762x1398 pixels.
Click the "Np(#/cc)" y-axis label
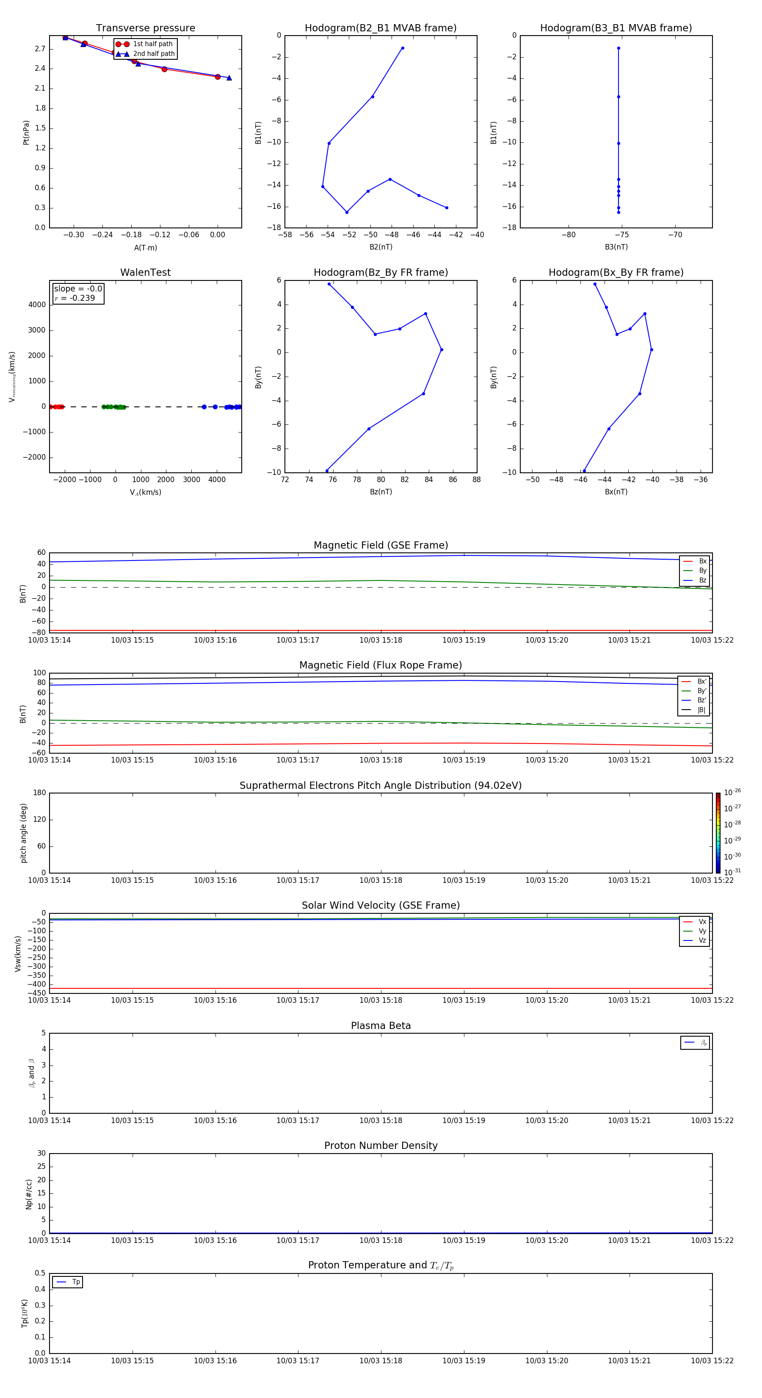click(29, 1194)
